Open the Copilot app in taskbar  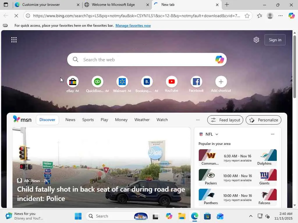tap(169, 216)
